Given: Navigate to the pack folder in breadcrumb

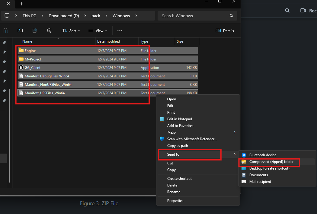Looking at the screenshot, I should [96, 16].
